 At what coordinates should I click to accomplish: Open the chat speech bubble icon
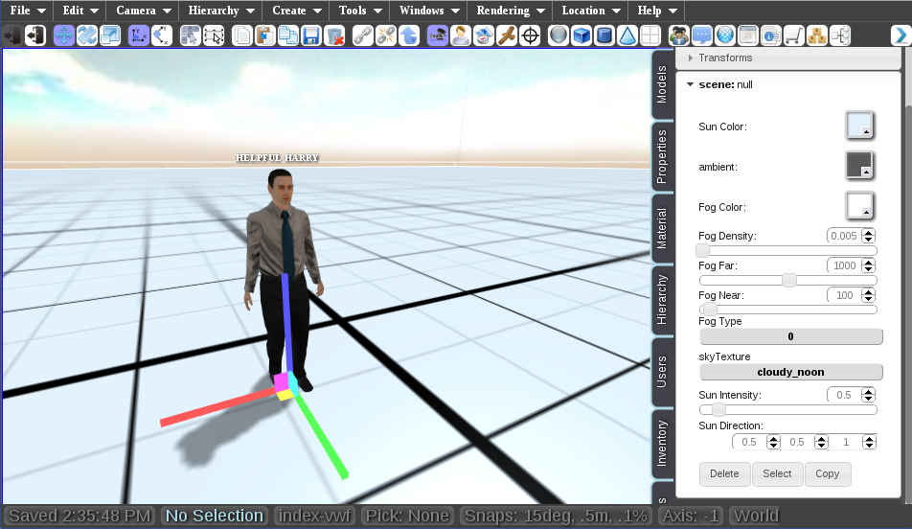702,35
